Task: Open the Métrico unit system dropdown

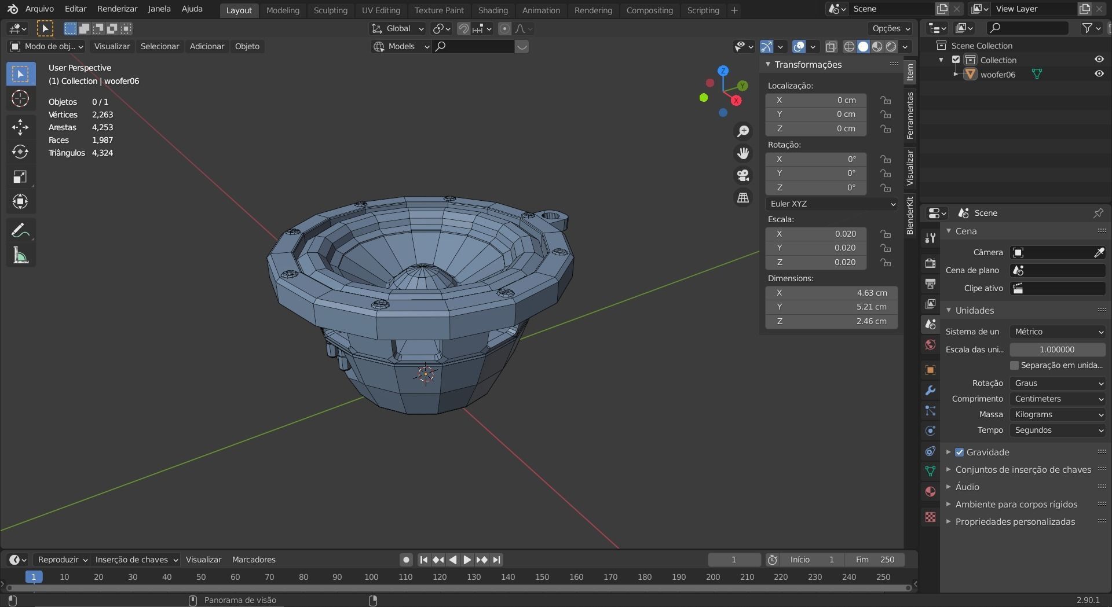Action: [x=1058, y=332]
